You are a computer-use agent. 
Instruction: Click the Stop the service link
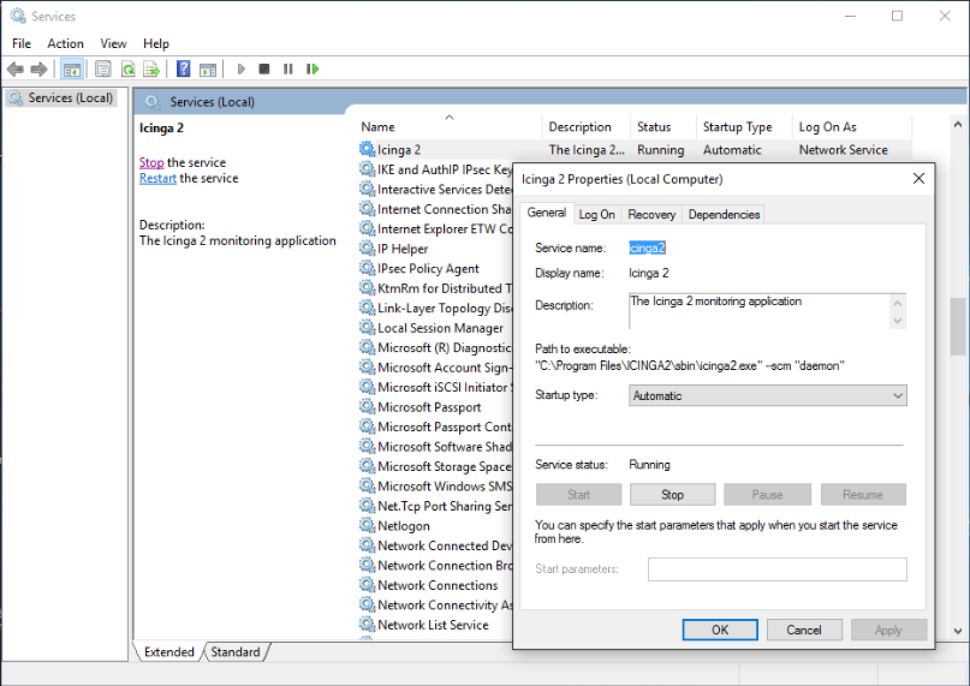pyautogui.click(x=151, y=162)
